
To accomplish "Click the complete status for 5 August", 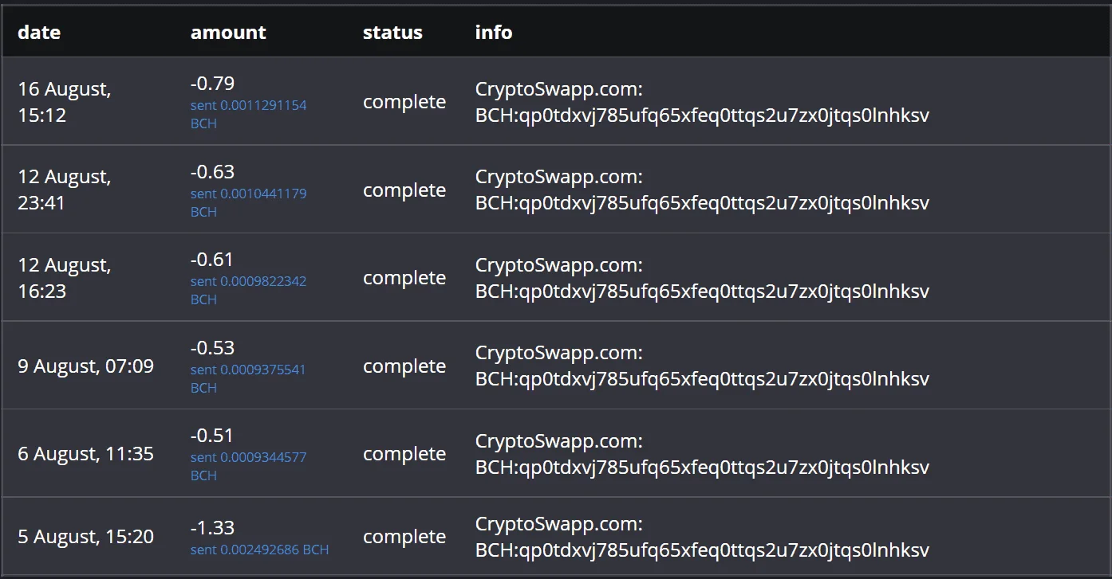I will tap(404, 537).
